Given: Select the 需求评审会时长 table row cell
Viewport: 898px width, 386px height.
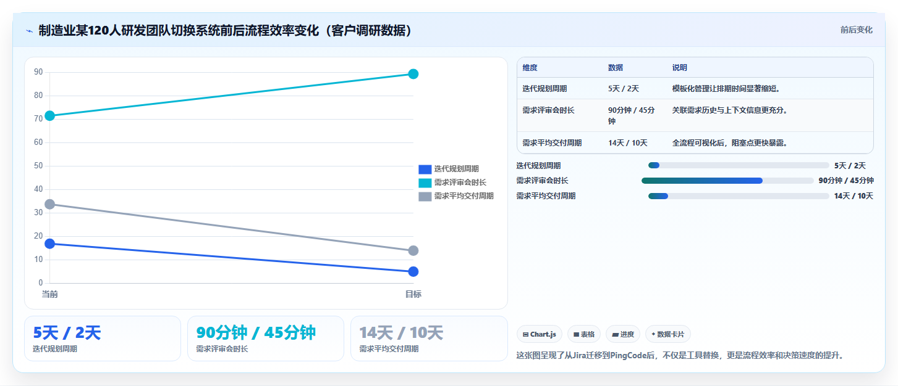Looking at the screenshot, I should (x=560, y=115).
